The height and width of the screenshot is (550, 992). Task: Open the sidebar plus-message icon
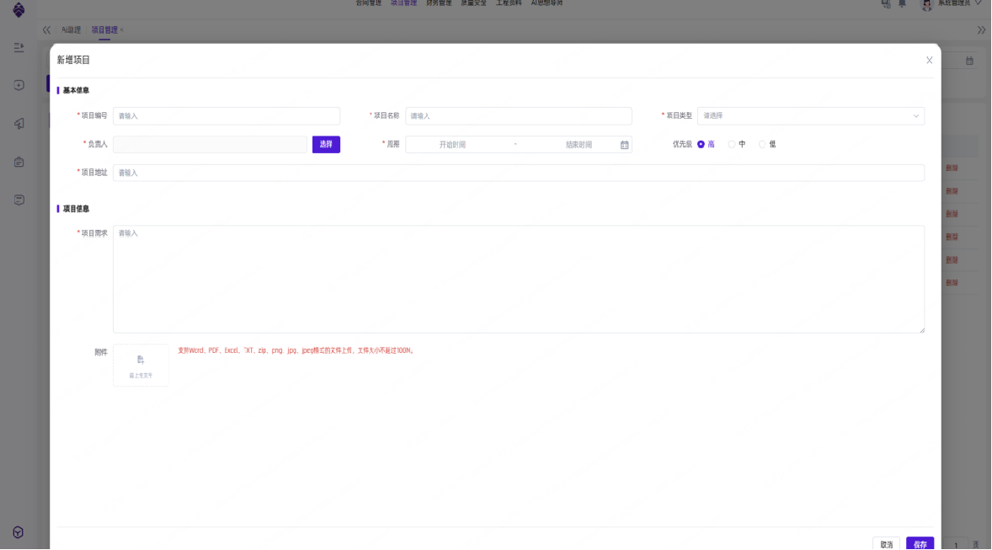(19, 85)
